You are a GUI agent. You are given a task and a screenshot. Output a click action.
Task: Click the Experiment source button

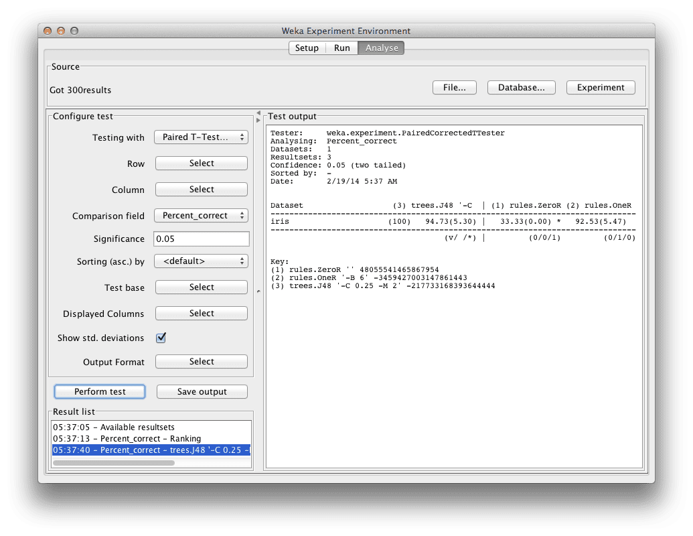coord(601,88)
